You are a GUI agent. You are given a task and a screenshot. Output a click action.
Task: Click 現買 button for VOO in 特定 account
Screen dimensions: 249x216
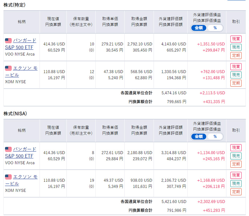[x=236, y=39]
